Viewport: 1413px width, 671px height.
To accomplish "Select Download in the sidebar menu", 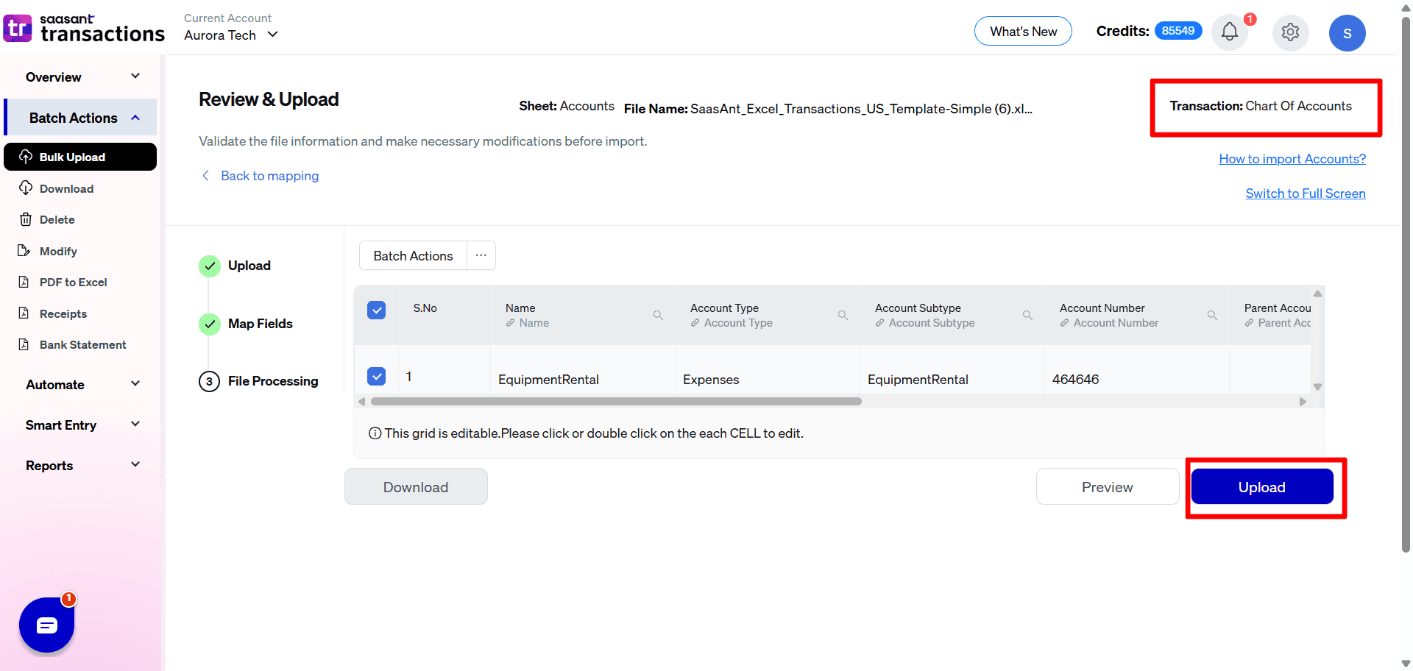I will (66, 189).
